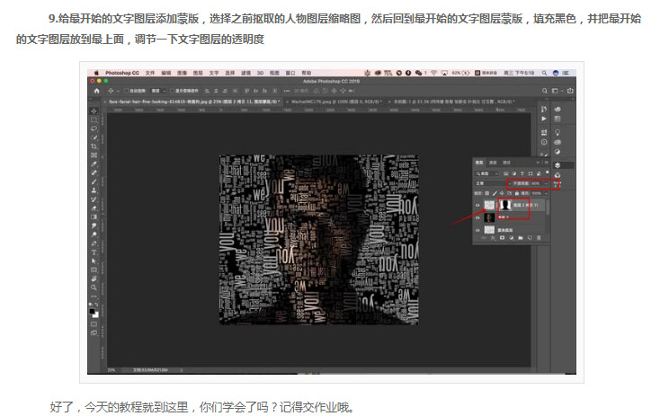Select the Rectangle shape tool
The width and height of the screenshot is (669, 416).
point(94,270)
